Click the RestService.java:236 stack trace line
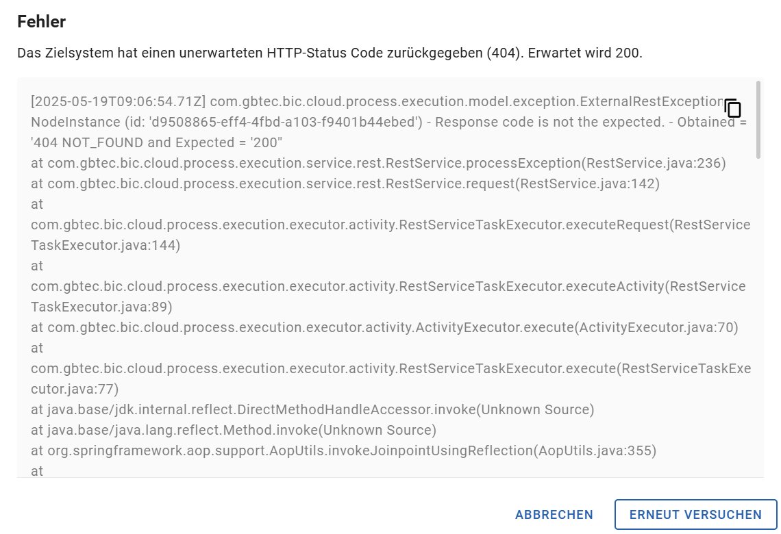The width and height of the screenshot is (781, 534). pos(379,163)
